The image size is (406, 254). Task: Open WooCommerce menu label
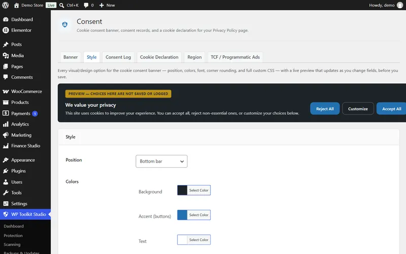pyautogui.click(x=27, y=91)
